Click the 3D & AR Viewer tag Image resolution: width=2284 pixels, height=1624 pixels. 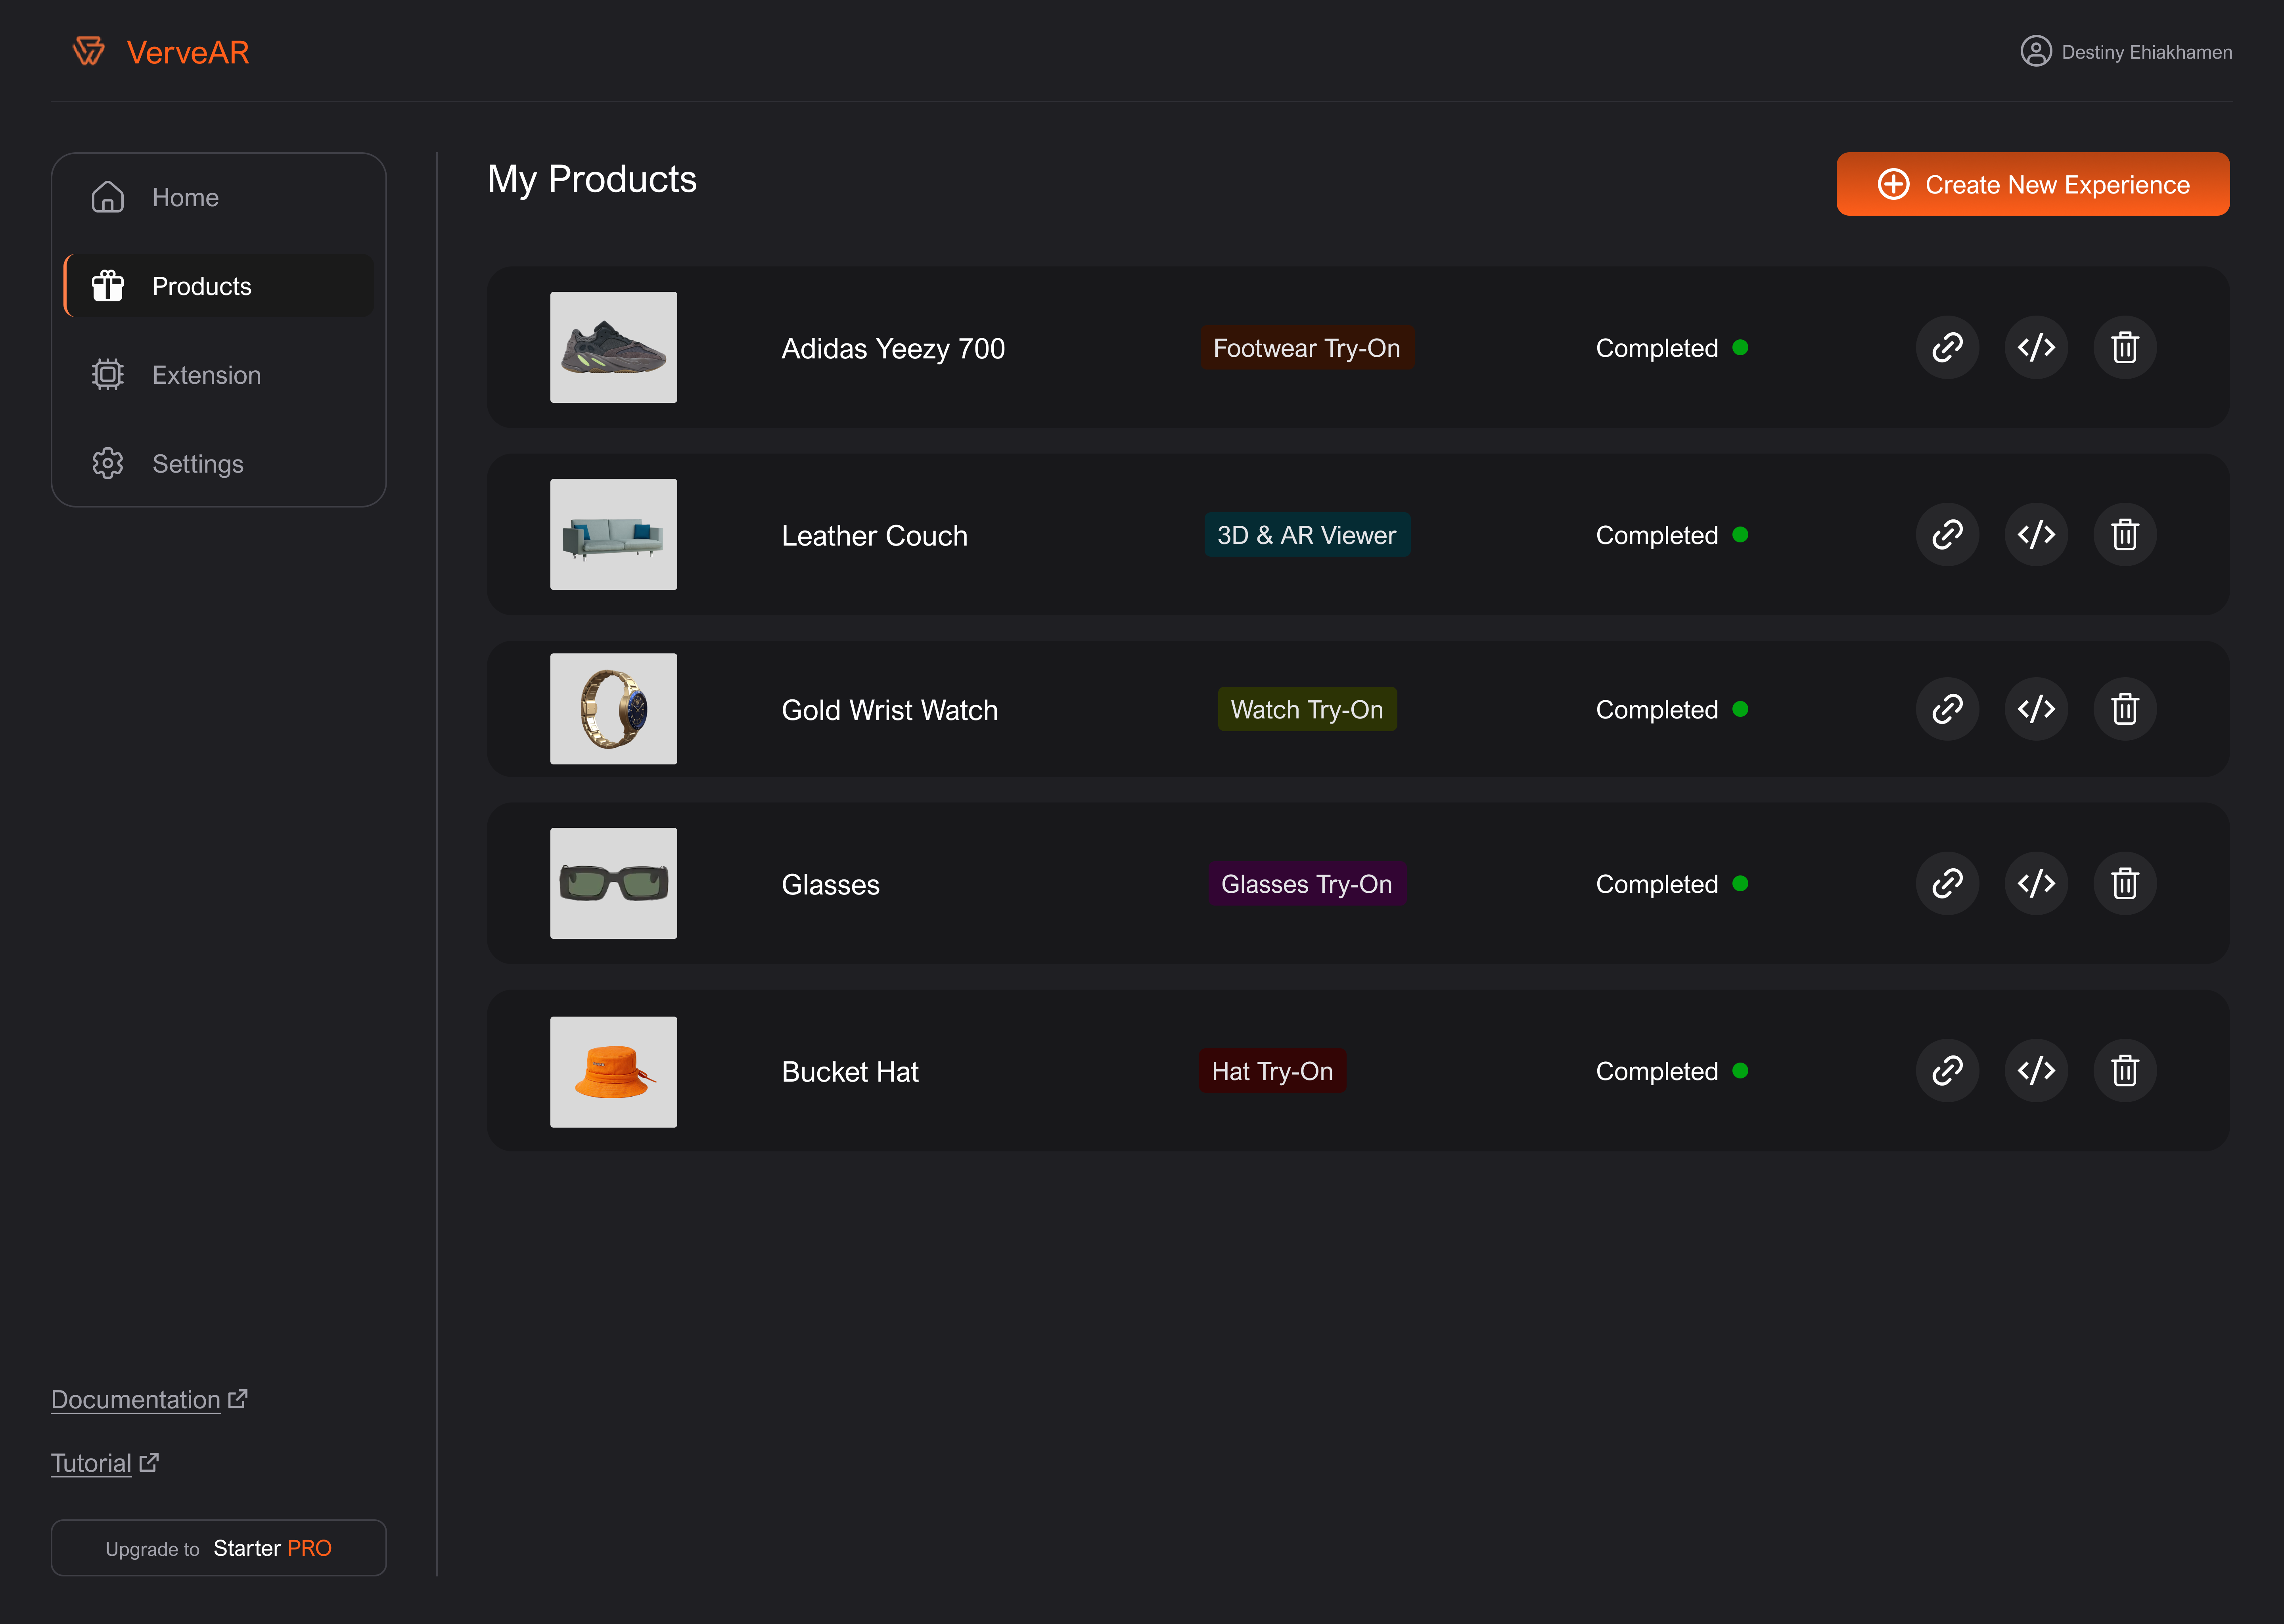point(1306,535)
